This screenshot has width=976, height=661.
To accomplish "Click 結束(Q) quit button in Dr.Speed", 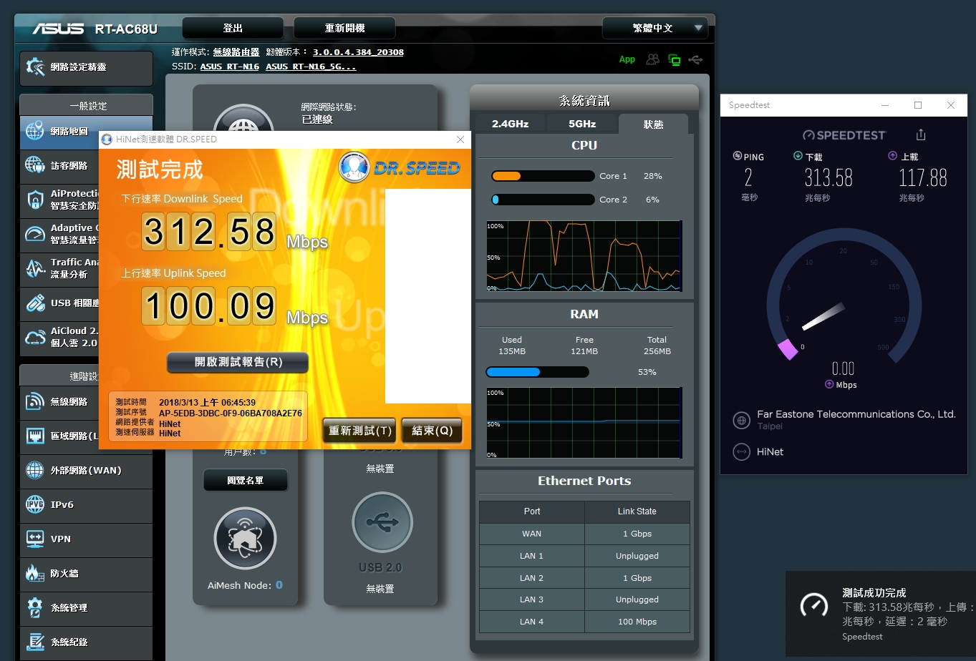I will click(x=432, y=431).
